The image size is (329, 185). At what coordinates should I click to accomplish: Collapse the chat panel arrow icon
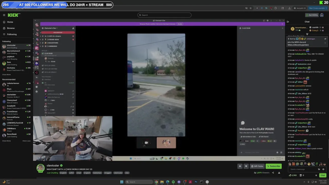(x=288, y=22)
